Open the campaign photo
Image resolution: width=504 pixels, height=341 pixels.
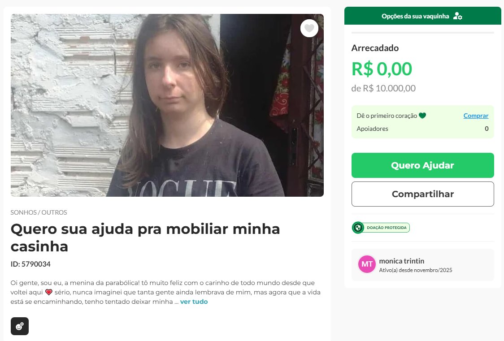(x=167, y=105)
